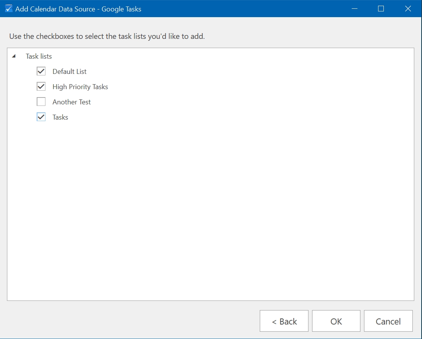Check the Another Test checkbox
The height and width of the screenshot is (339, 422).
41,102
